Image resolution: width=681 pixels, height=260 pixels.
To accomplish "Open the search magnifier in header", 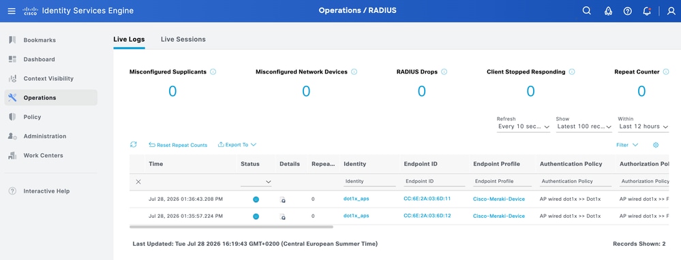I will pos(587,11).
